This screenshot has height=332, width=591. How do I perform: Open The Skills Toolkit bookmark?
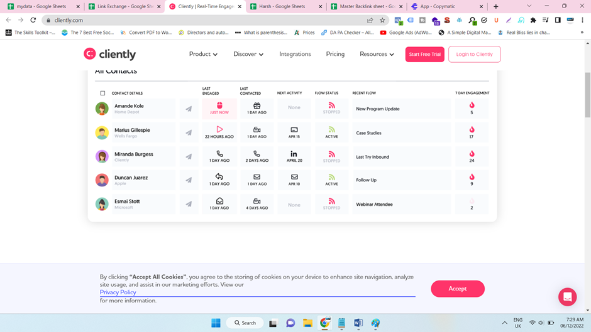click(x=31, y=33)
